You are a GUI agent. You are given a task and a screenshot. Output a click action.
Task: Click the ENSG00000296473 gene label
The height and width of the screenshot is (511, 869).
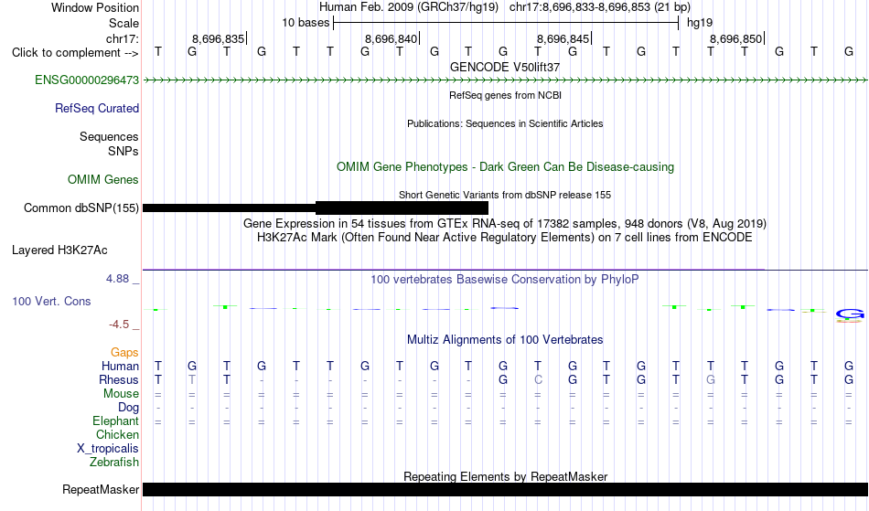[x=87, y=80]
